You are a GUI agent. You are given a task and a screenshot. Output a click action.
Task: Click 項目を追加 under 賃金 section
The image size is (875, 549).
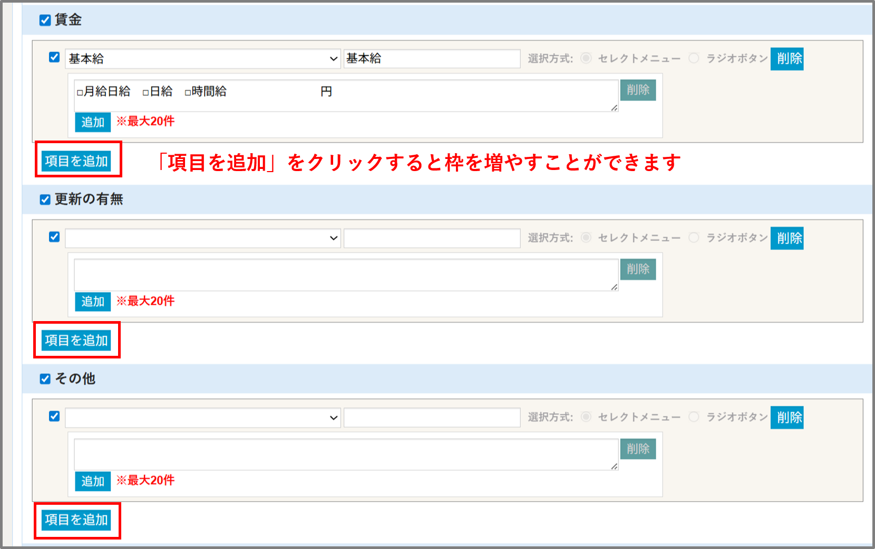[76, 161]
